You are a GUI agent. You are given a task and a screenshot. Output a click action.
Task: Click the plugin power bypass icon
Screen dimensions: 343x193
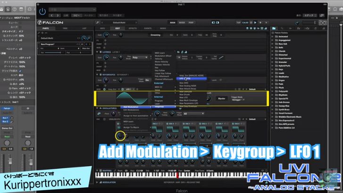coord(42,11)
